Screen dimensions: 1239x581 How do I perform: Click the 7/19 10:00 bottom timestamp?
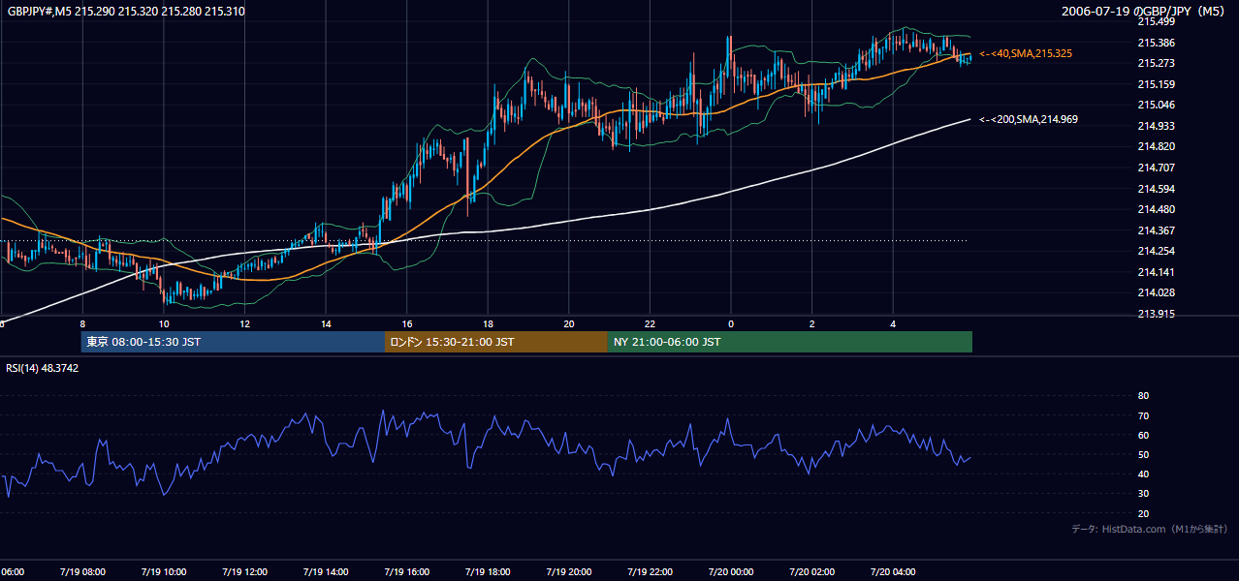point(163,571)
